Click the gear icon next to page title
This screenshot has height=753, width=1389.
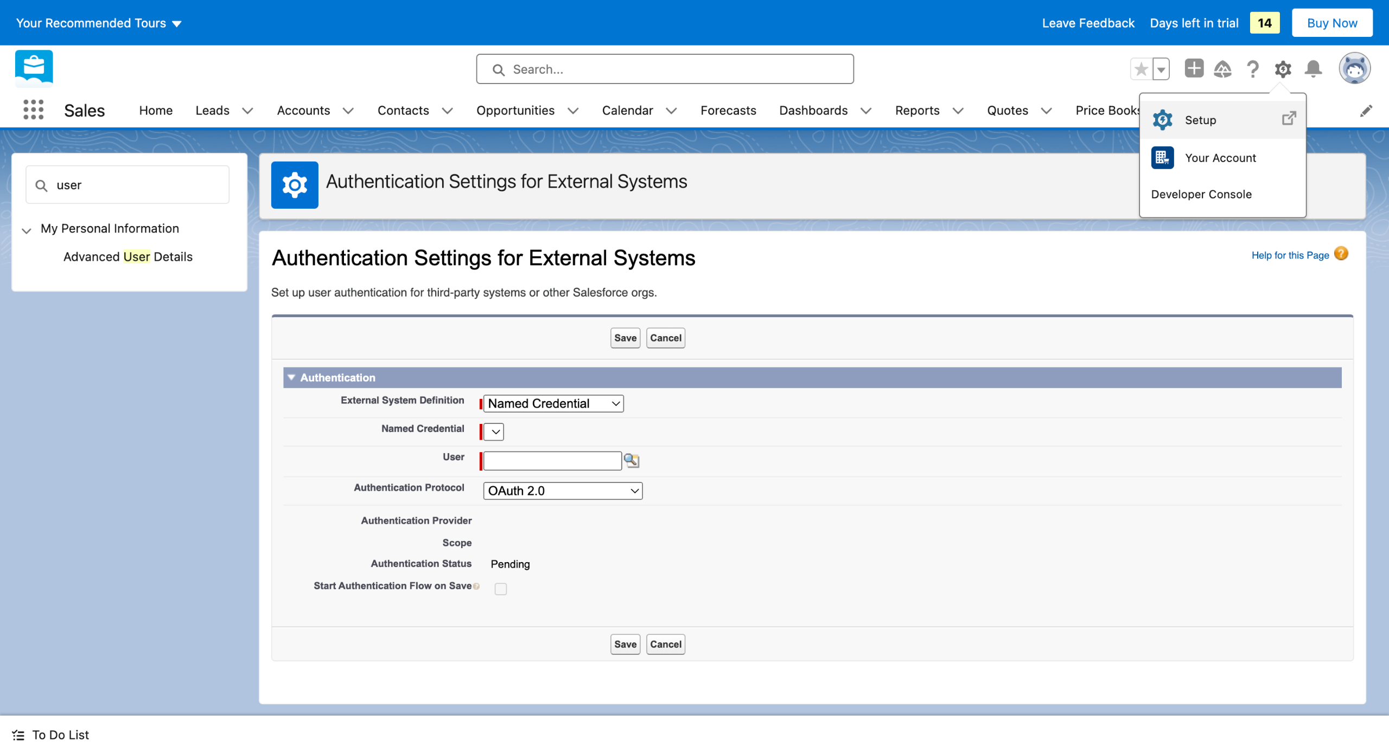295,185
